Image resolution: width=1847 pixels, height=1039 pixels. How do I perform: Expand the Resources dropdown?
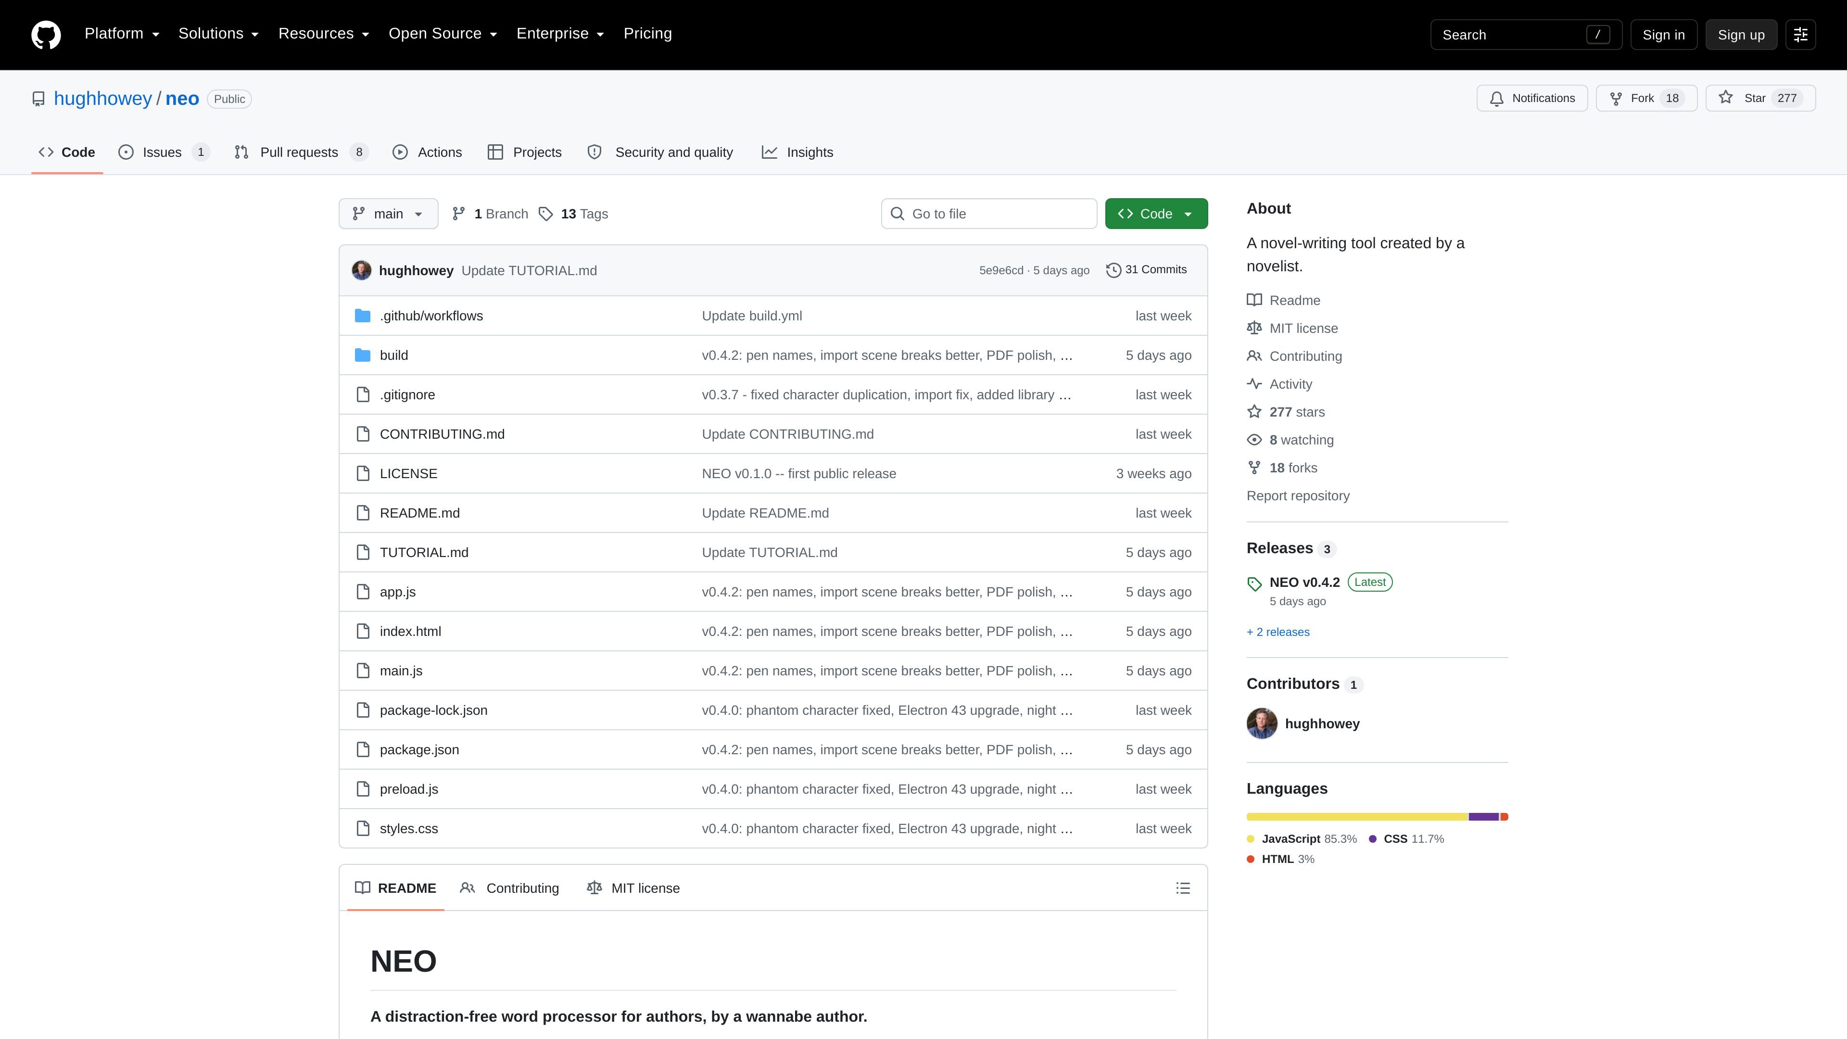[324, 34]
